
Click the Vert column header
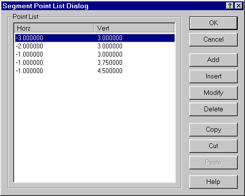point(134,28)
